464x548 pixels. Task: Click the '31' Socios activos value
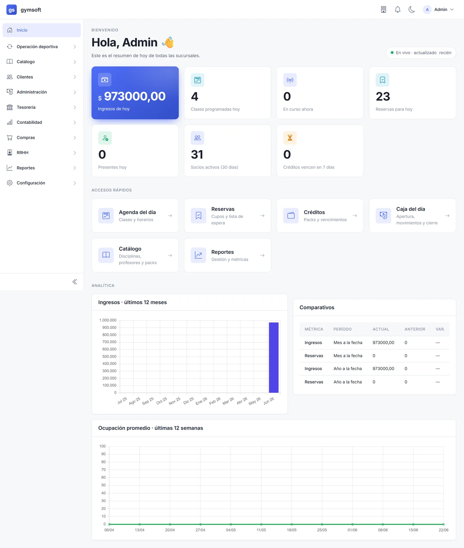point(197,154)
